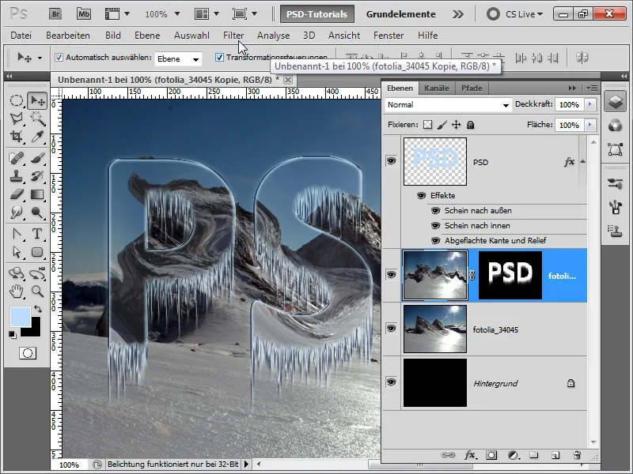This screenshot has width=633, height=474.
Task: Open the Channels icon in right dock
Action: click(615, 126)
